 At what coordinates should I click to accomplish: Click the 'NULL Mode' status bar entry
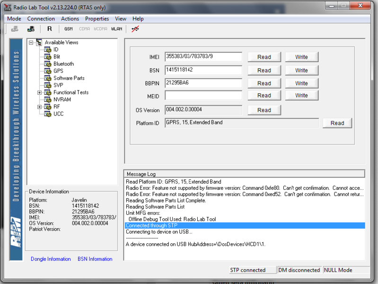(346, 270)
